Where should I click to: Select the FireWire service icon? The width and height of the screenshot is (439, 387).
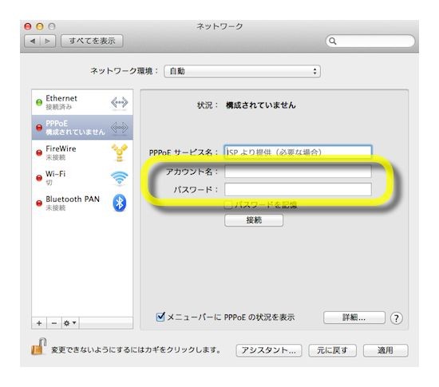(x=120, y=152)
